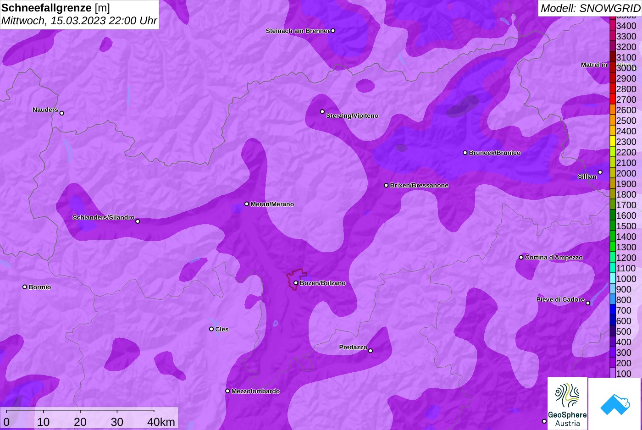
Task: Click the Bruneck/Brunico marker dot
Action: tap(465, 153)
